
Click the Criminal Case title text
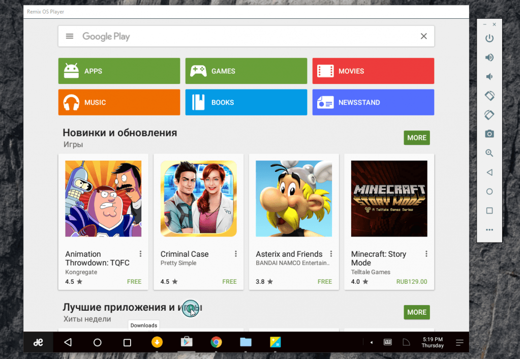185,254
